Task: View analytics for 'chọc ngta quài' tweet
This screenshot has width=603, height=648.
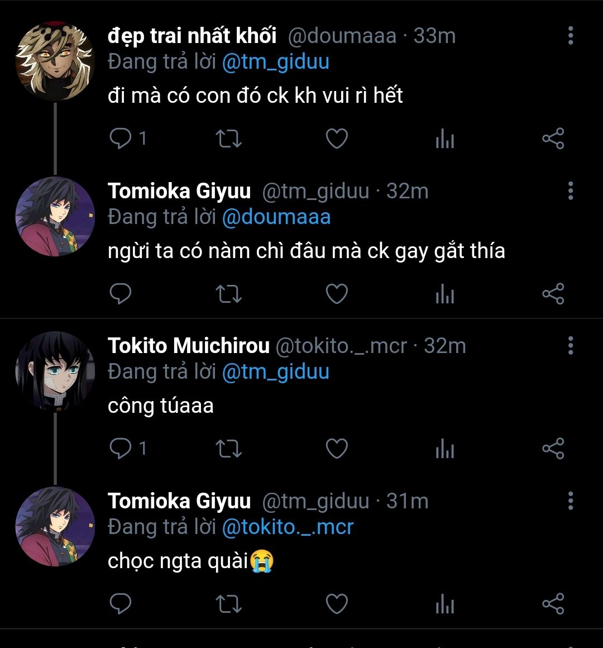Action: click(444, 604)
